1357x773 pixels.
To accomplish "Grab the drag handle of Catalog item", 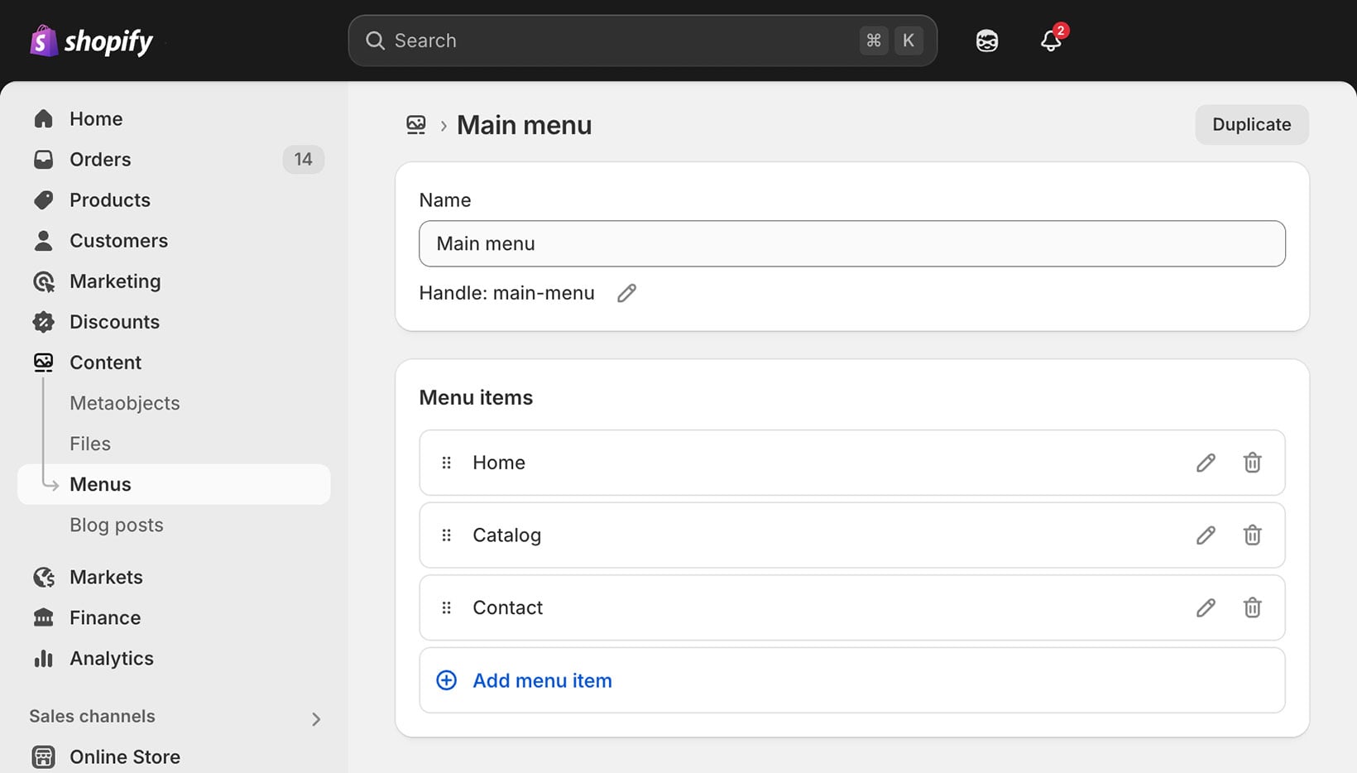I will (447, 535).
